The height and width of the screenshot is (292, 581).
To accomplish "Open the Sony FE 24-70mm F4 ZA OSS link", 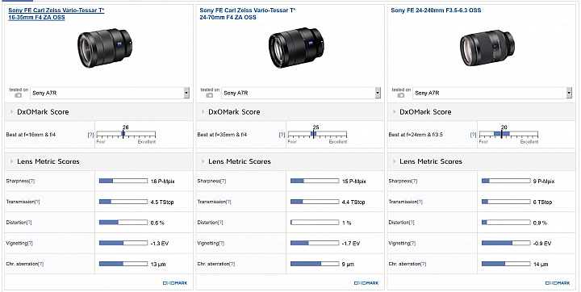I will click(248, 14).
